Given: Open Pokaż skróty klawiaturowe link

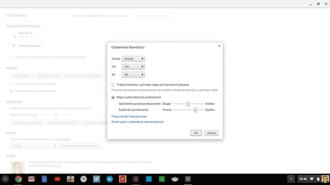Looking at the screenshot, I should tap(129, 117).
